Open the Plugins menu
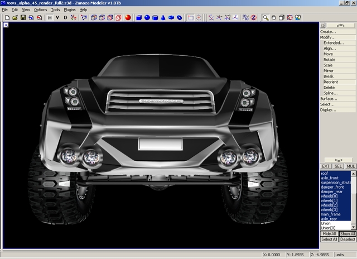Image resolution: width=357 pixels, height=259 pixels. pyautogui.click(x=69, y=10)
